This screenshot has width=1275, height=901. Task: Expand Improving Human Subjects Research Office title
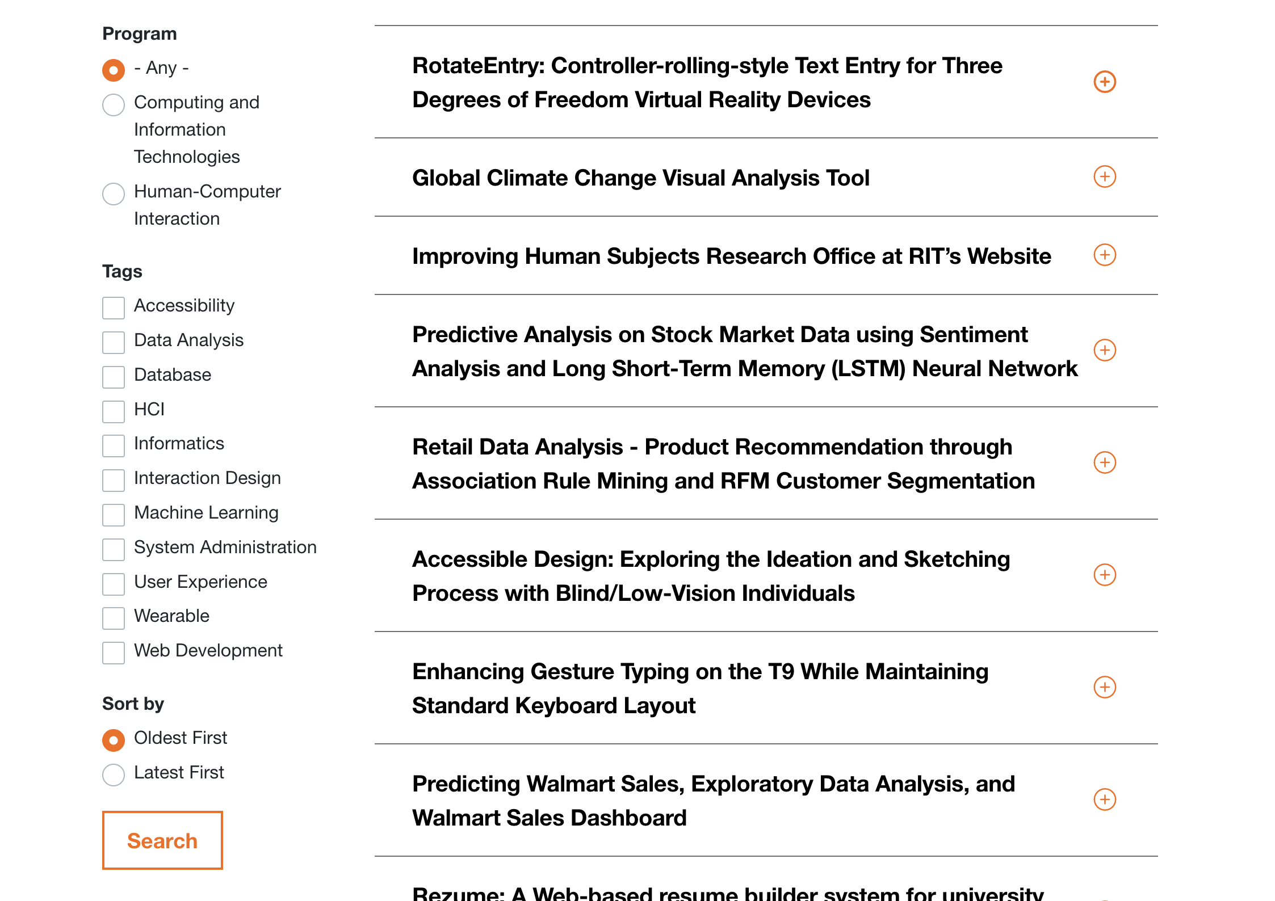click(731, 256)
